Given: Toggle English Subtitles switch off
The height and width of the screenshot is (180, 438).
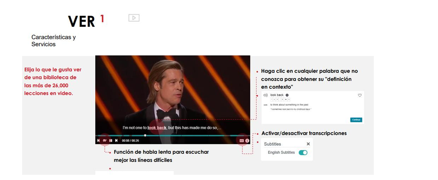Looking at the screenshot, I should (303, 153).
